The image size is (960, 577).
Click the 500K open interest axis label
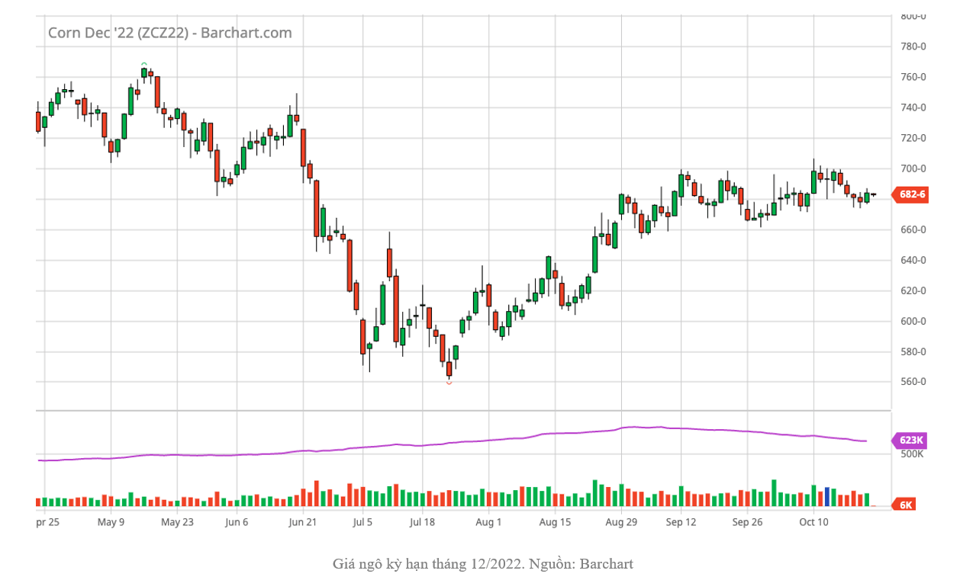(912, 454)
